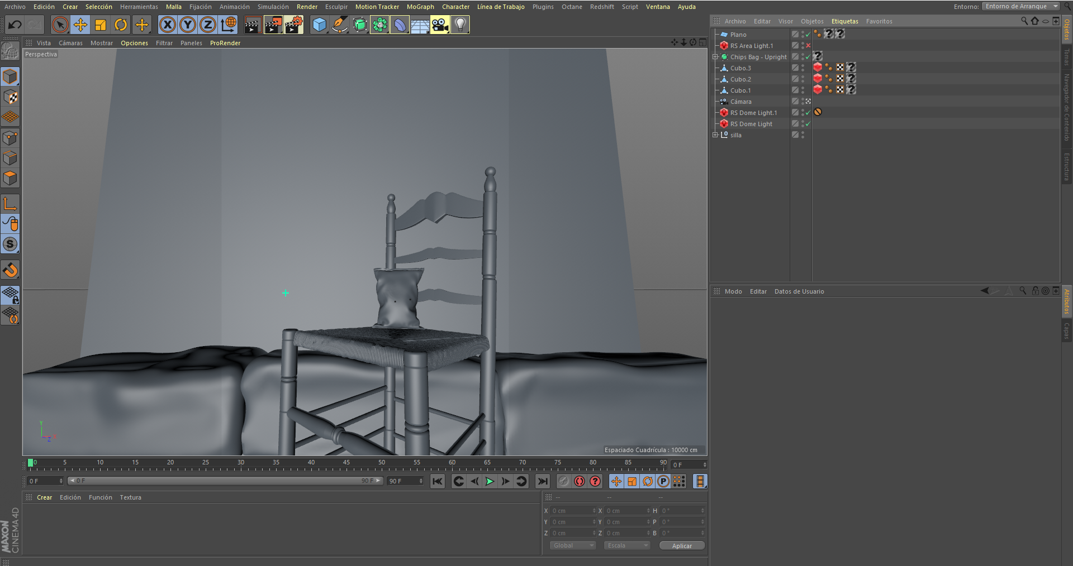Screen dimensions: 1073x566
Task: Toggle Autokeying red button
Action: 580,481
